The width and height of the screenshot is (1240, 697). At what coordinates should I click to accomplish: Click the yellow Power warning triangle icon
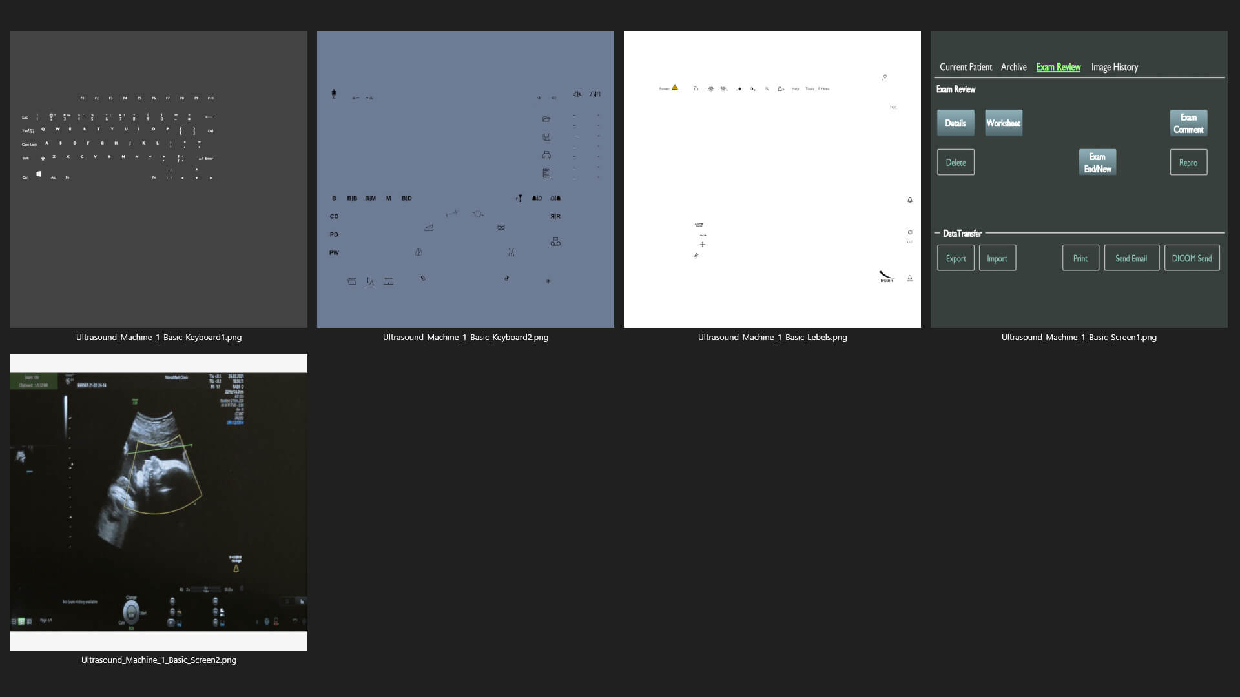pos(674,87)
